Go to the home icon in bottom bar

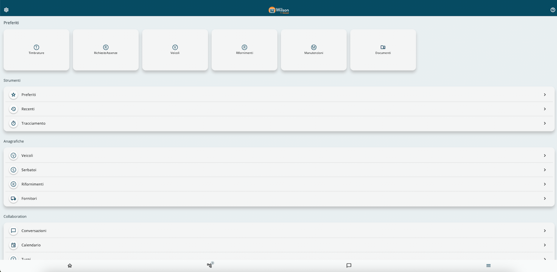coord(70,266)
